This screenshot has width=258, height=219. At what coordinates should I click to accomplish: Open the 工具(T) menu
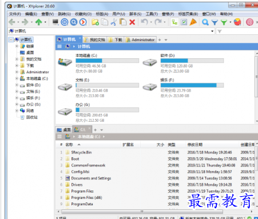[152, 14]
